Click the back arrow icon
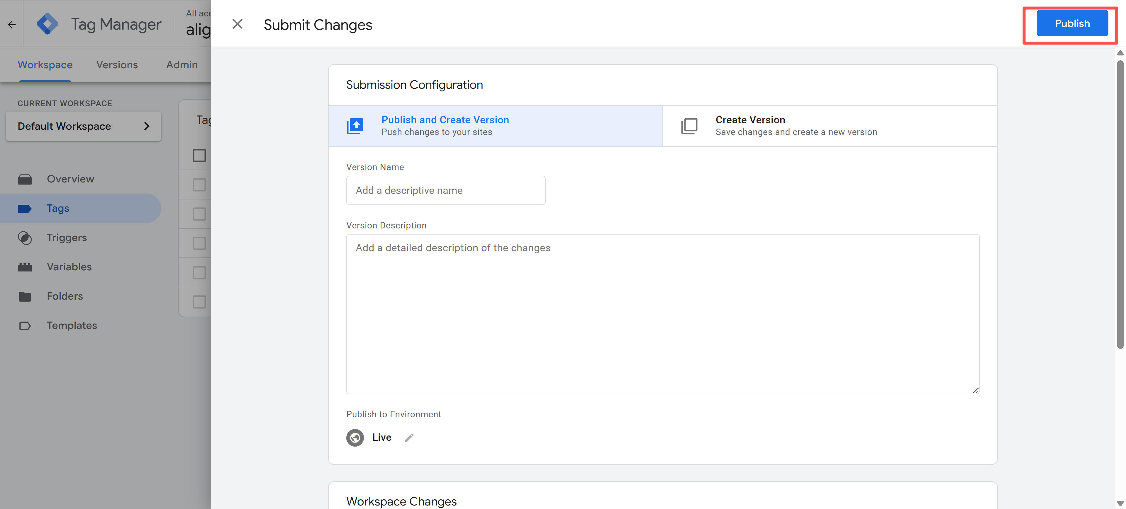The image size is (1126, 509). click(x=12, y=24)
